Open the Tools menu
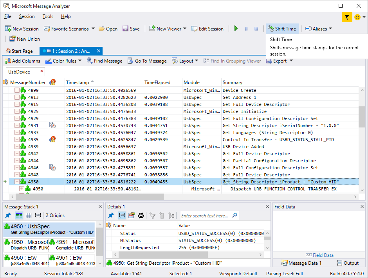This screenshot has width=368, height=278. [48, 16]
